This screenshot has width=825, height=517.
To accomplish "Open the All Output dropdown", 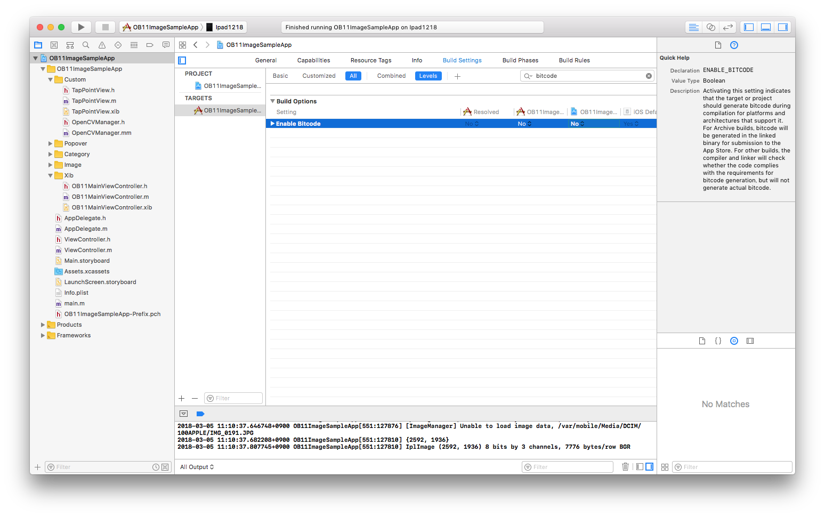I will coord(197,467).
